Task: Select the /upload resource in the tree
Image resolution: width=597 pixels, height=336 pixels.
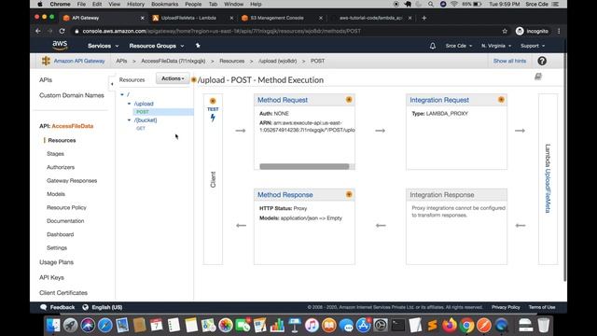Action: 144,104
